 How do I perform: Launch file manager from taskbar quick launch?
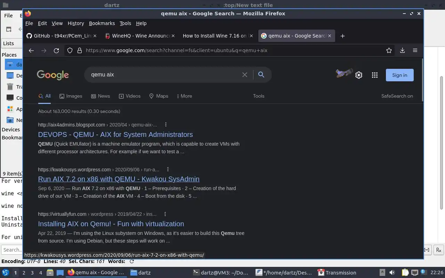pos(50,272)
